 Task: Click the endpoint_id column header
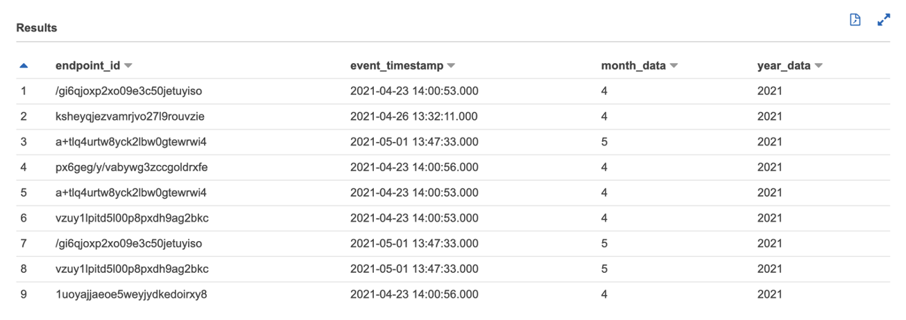point(87,66)
